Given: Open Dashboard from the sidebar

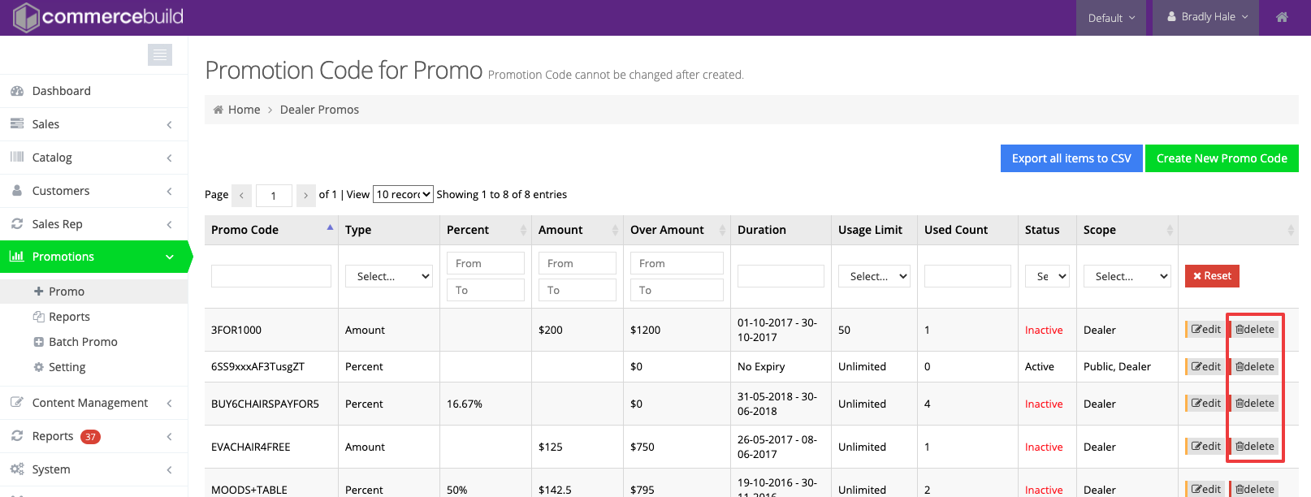Looking at the screenshot, I should (x=61, y=91).
